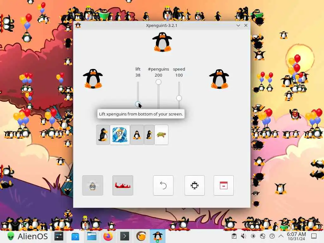The image size is (324, 243).
Task: Open the brightness tray icon
Action: coord(253,236)
